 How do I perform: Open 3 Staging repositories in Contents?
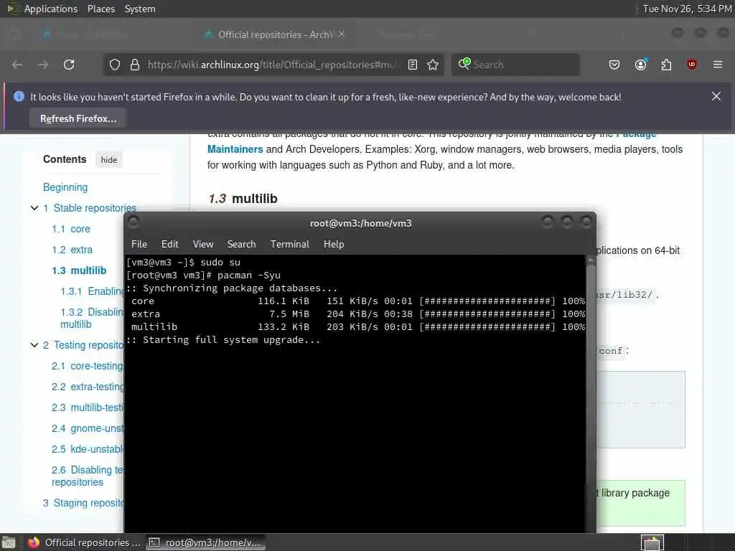pos(83,503)
